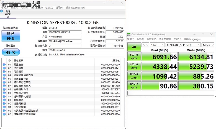Open the unit dropdown showing MB/s
The height and width of the screenshot is (129, 216).
click(x=208, y=45)
